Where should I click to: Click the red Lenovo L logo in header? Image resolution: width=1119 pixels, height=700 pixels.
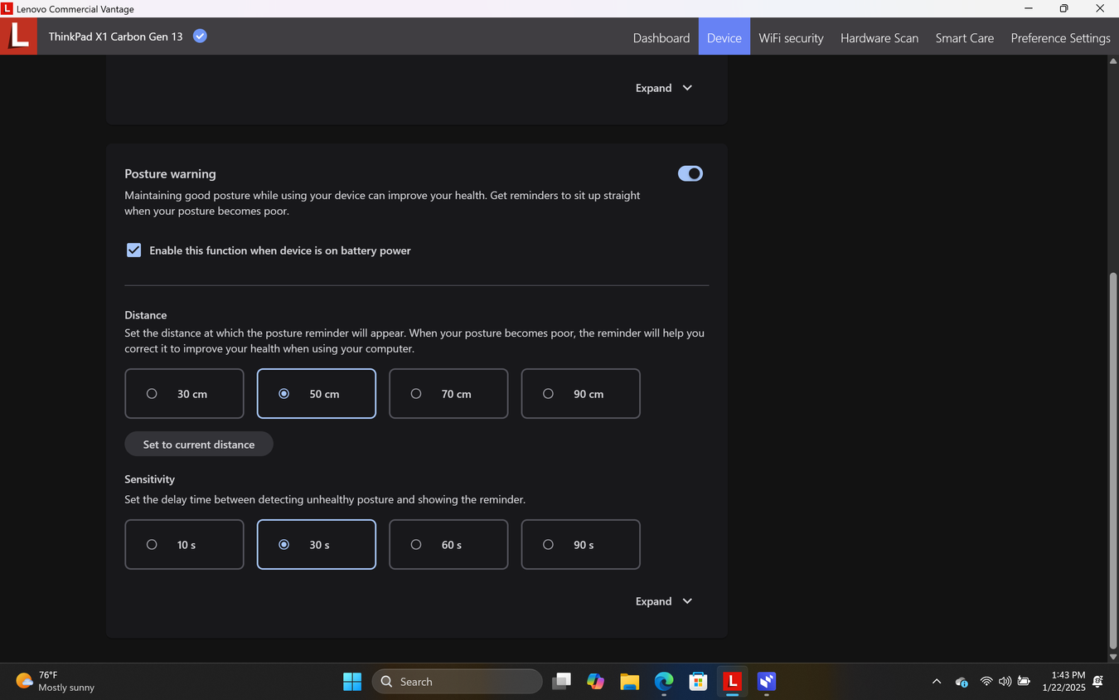pos(18,36)
